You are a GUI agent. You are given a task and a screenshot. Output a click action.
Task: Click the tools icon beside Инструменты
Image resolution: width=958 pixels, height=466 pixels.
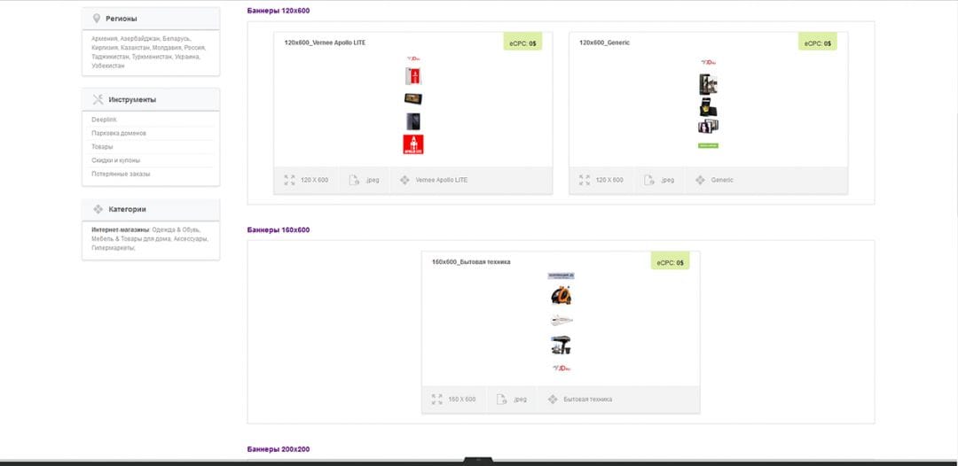point(98,100)
